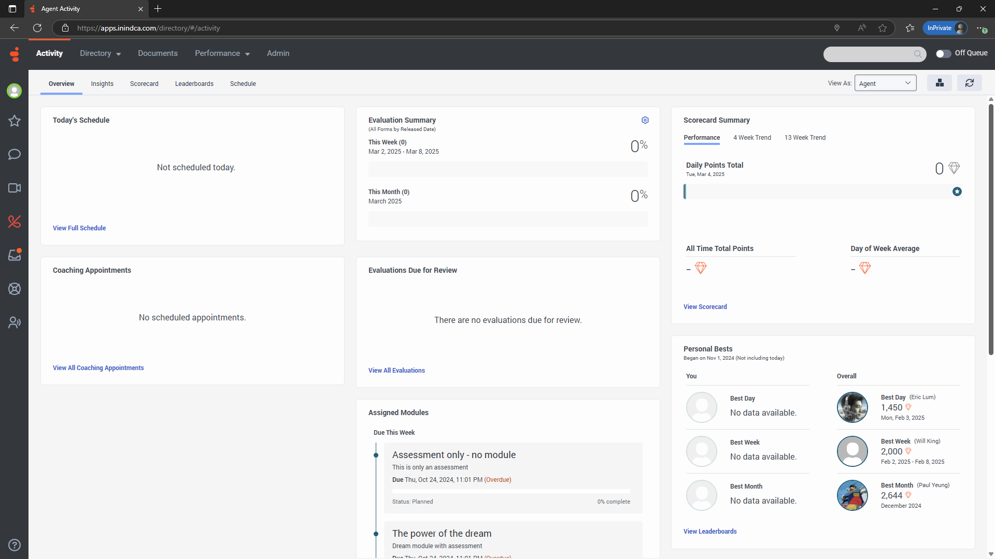Click the search input field
This screenshot has height=559, width=995.
point(869,54)
